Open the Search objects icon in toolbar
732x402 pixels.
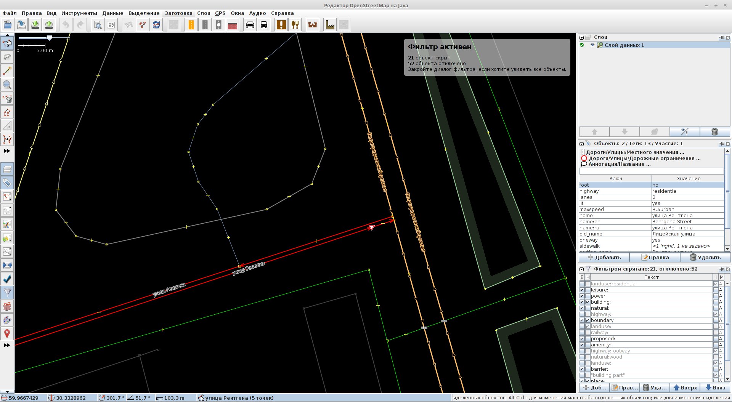[x=98, y=25]
